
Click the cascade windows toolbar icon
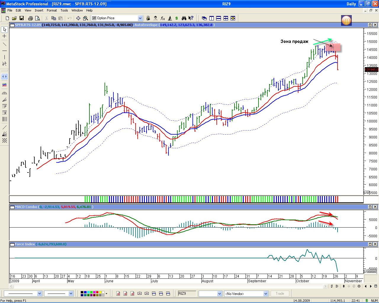(204, 18)
